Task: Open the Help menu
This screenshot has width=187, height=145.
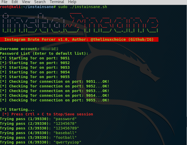Action: pyautogui.click(x=72, y=2)
